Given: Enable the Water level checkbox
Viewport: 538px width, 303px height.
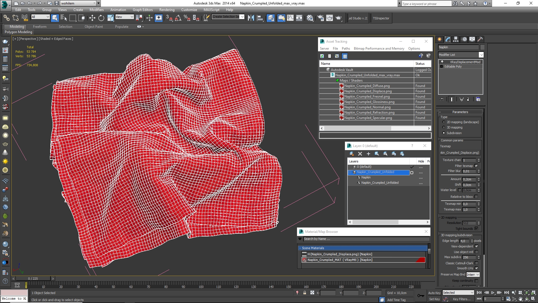Looking at the screenshot, I should [x=460, y=190].
